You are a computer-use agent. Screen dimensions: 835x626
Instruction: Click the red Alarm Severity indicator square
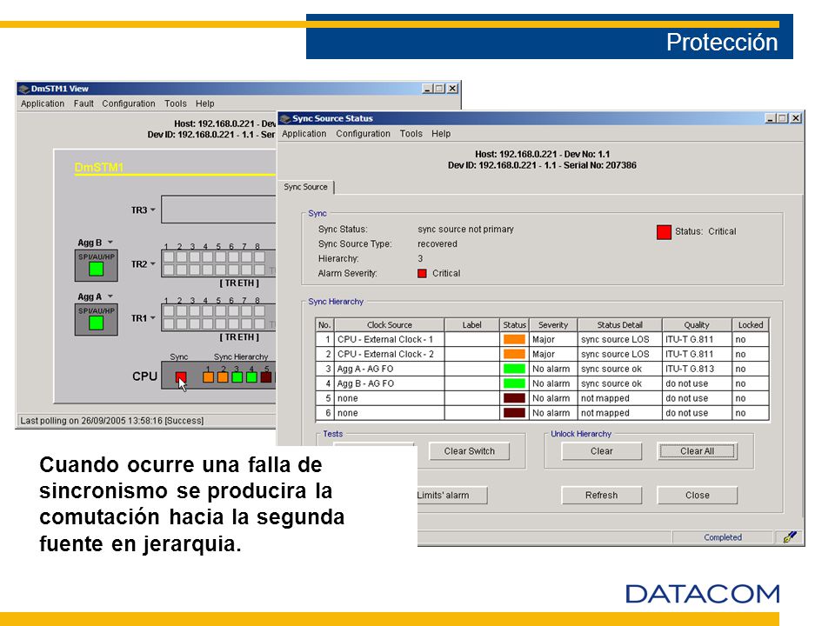[423, 274]
